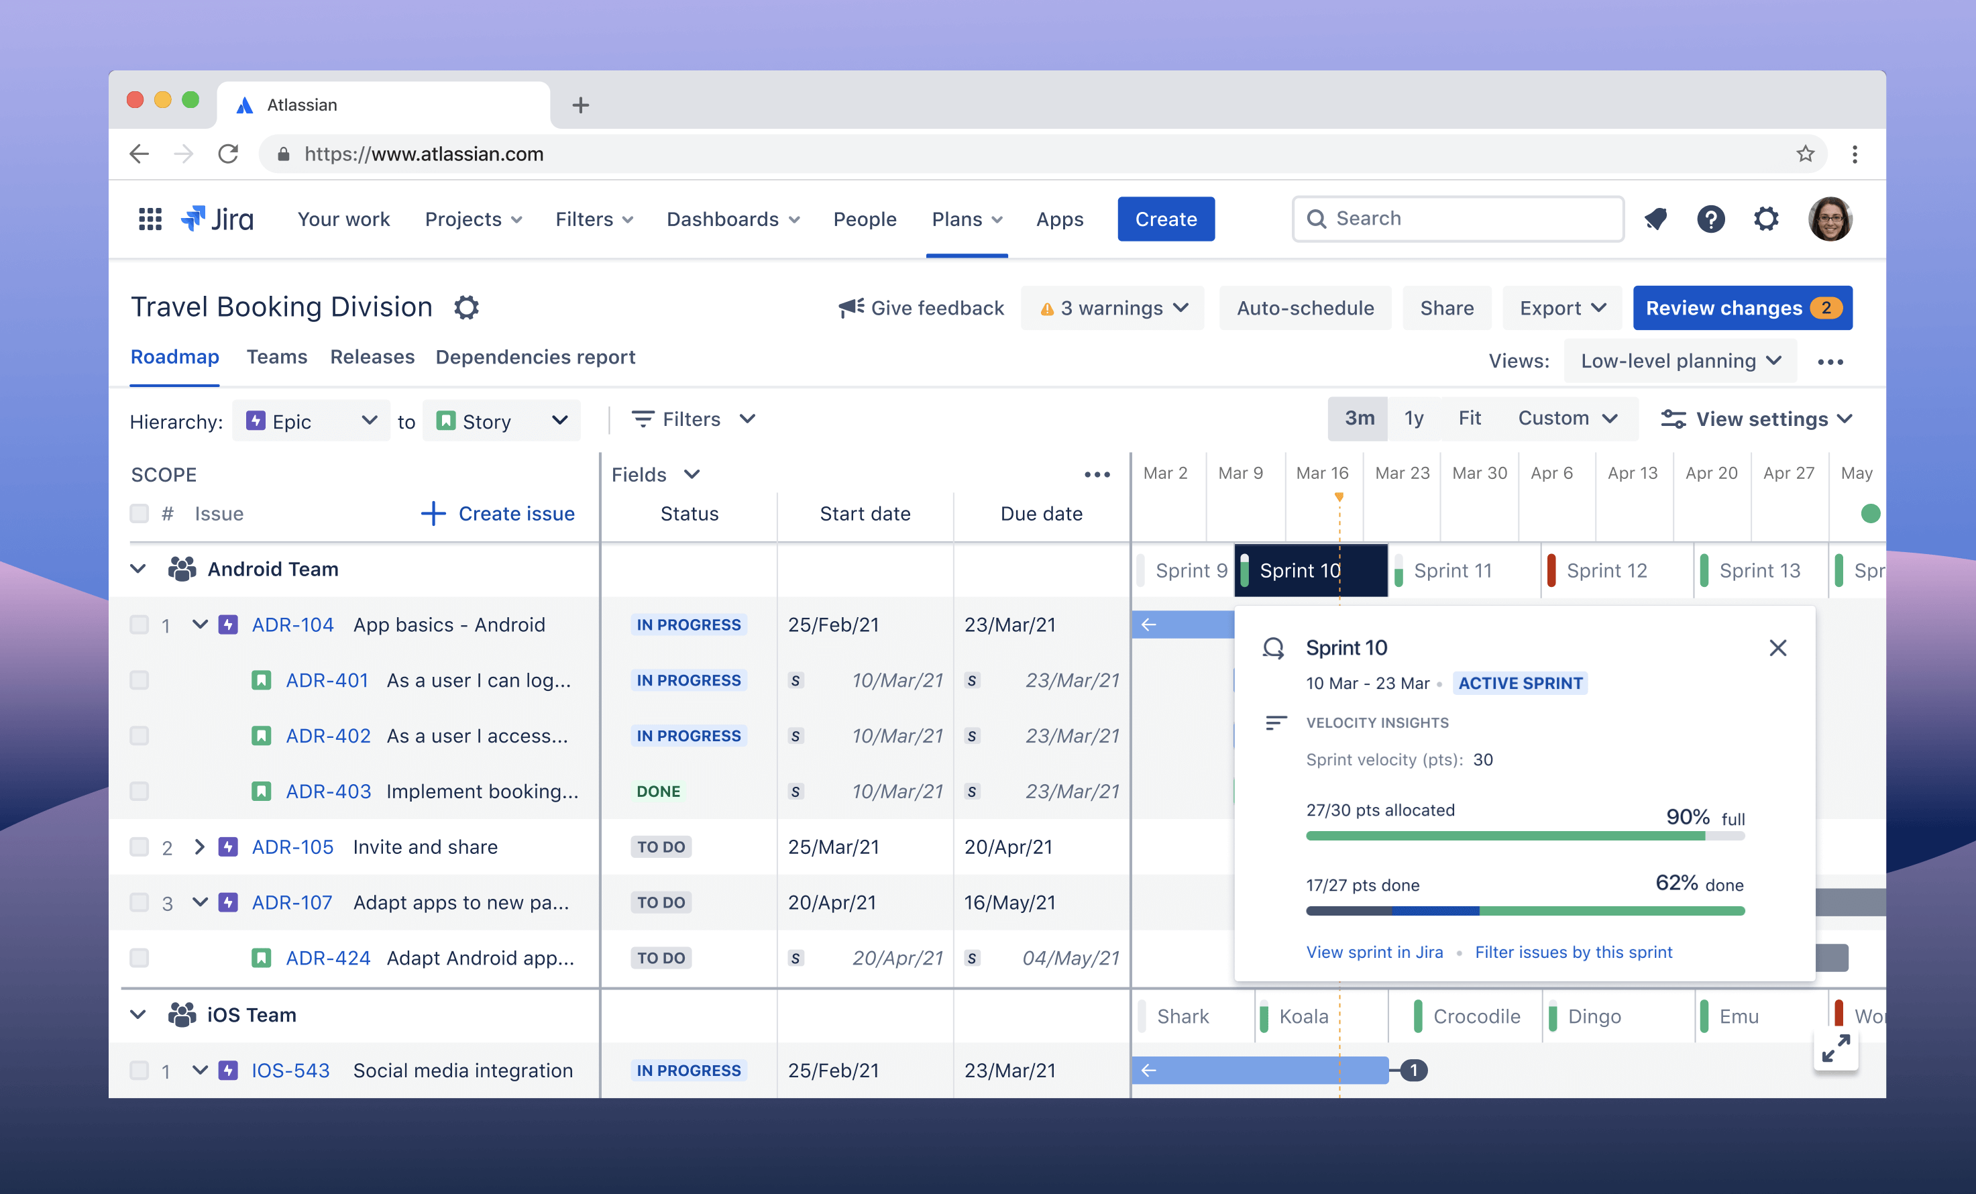1976x1194 pixels.
Task: Open Jira settings gear in the top bar
Action: (x=1766, y=219)
